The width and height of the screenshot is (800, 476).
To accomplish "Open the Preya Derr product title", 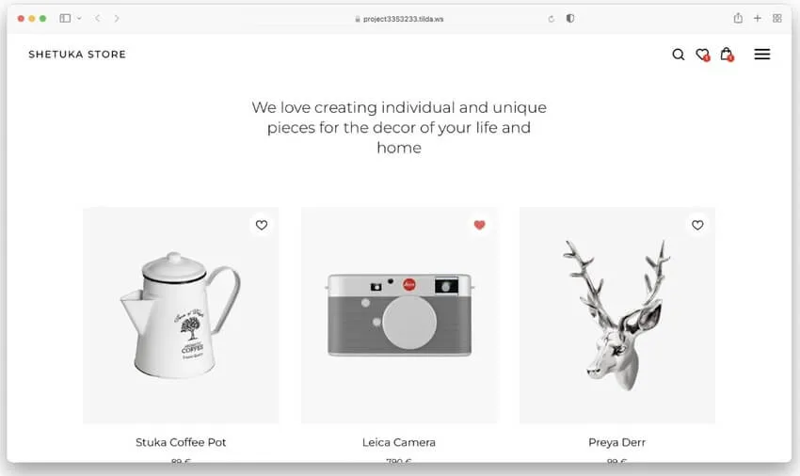I will pyautogui.click(x=617, y=442).
